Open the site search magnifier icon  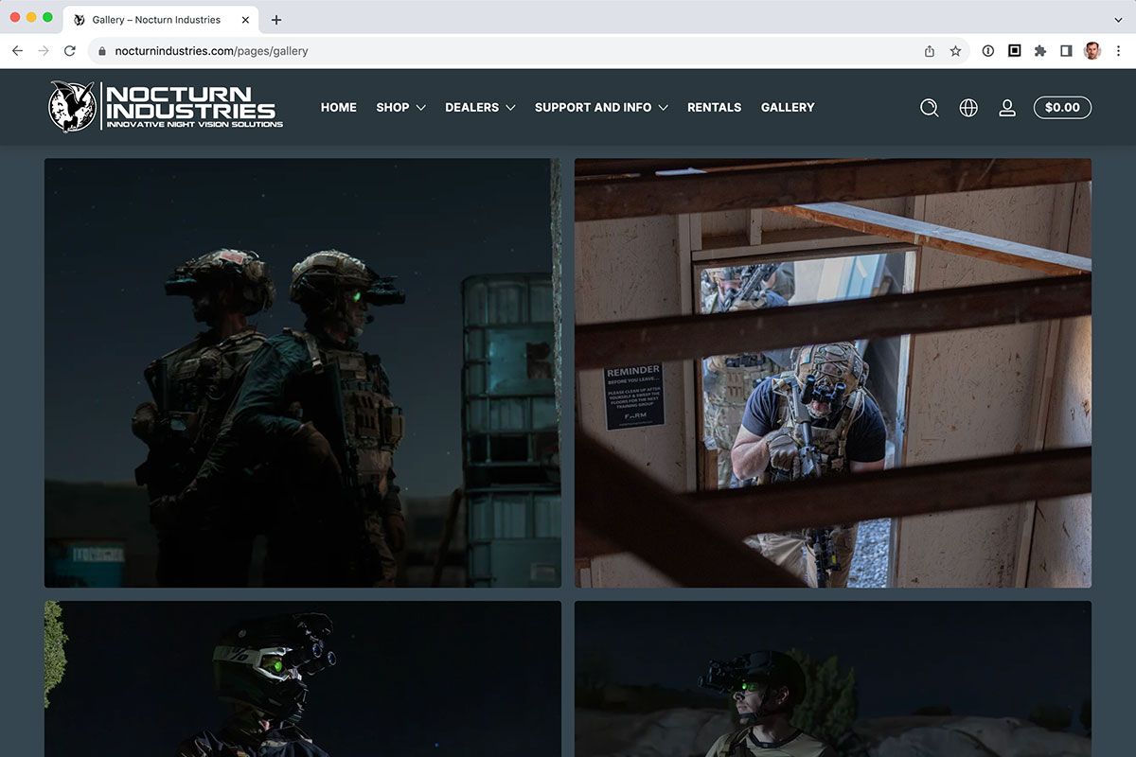(930, 108)
